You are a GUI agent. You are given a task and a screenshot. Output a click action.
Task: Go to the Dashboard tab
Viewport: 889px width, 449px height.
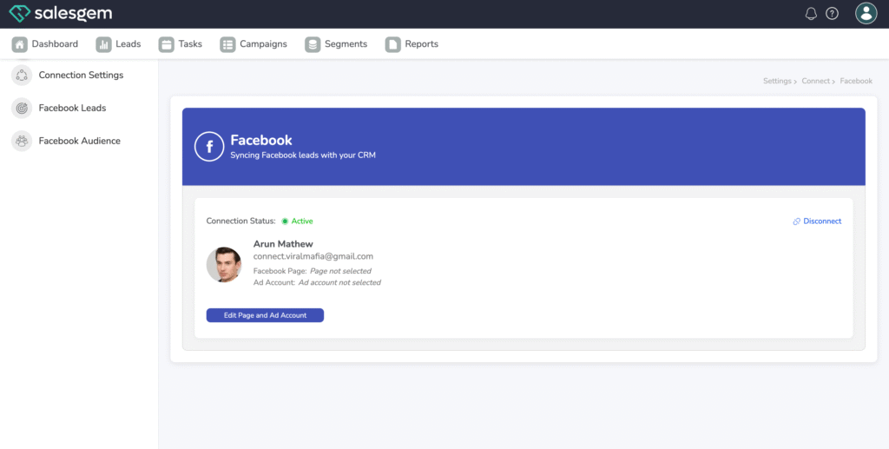45,44
